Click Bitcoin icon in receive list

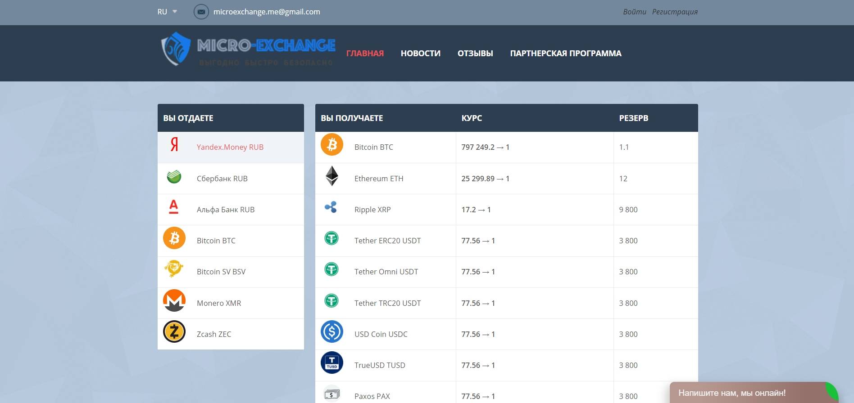click(x=332, y=145)
